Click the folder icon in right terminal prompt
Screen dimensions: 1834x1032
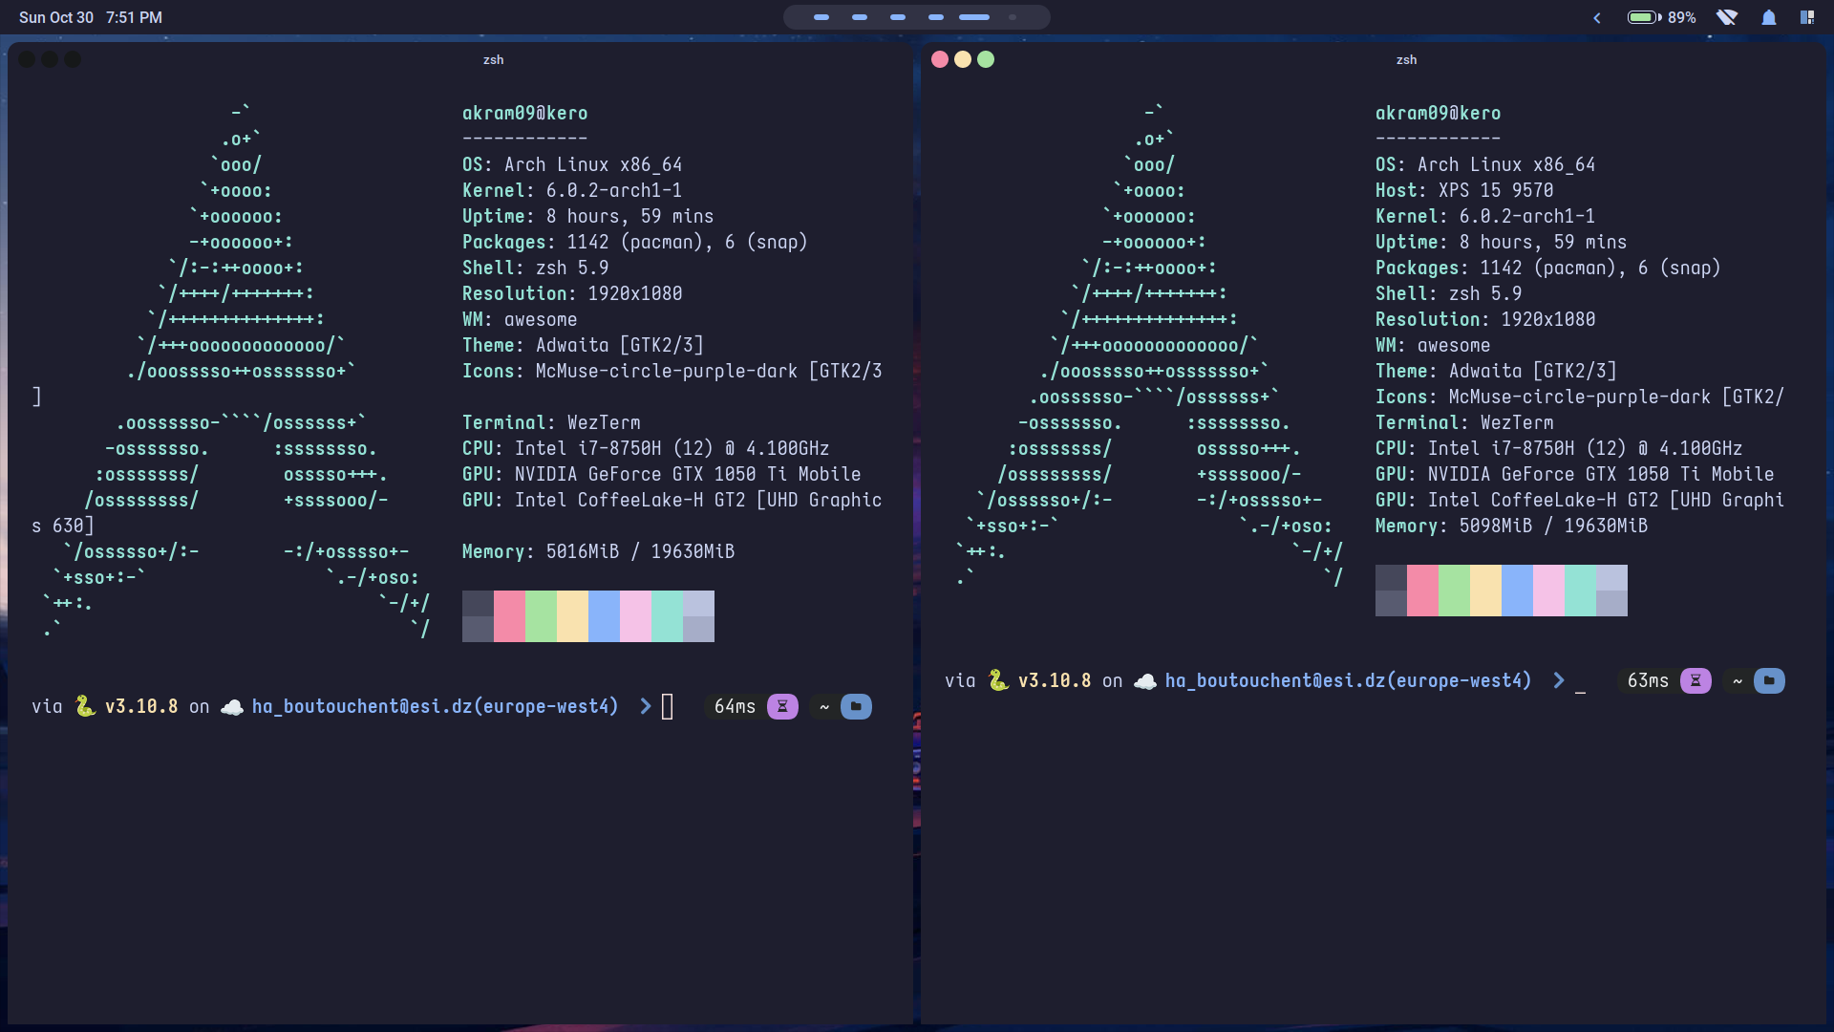point(1769,680)
